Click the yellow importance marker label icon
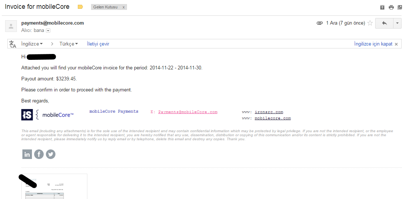 pyautogui.click(x=80, y=7)
